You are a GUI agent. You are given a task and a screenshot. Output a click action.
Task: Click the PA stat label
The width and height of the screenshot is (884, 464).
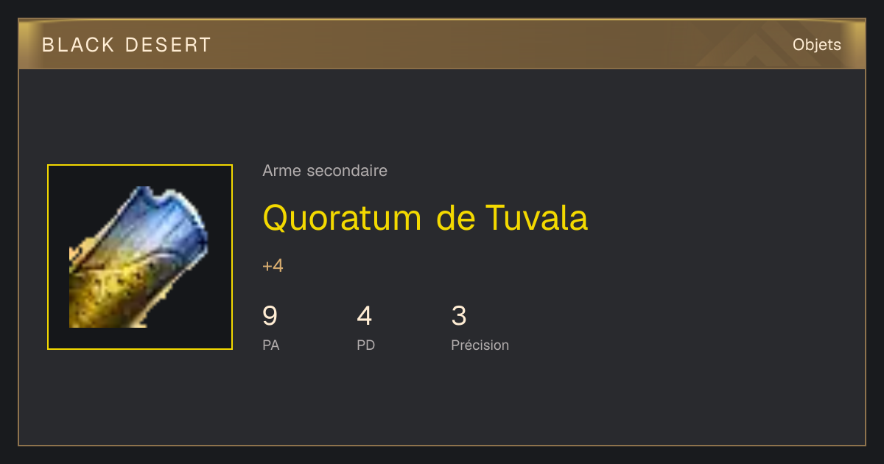[x=270, y=345]
